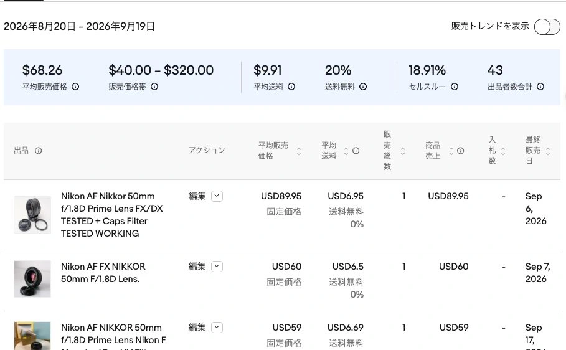Open listing title Nikon AF FX NIKKOR 50mm F/1.8D Lens
Screen dimensions: 566x350
pos(103,273)
